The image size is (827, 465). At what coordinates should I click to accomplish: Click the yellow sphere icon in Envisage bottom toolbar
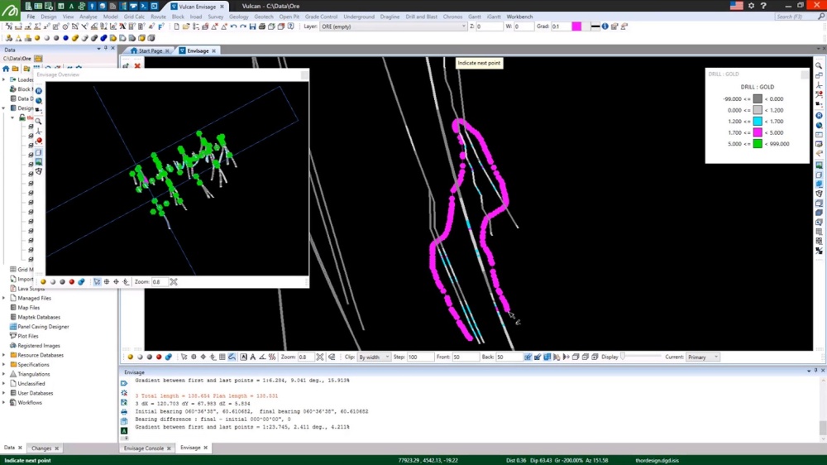click(x=131, y=357)
